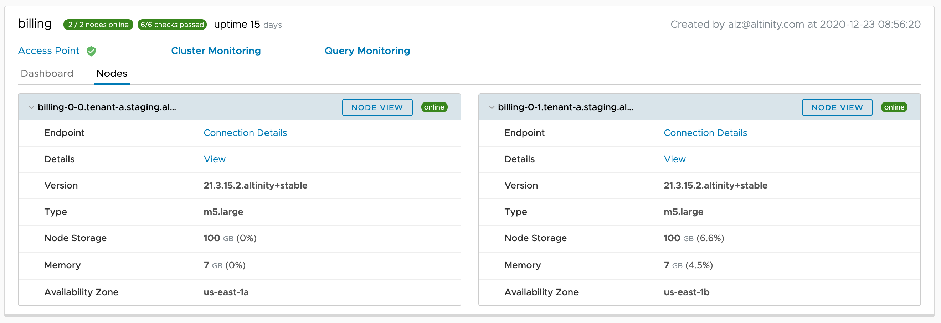Click version 21.3.15.2.altinity+stable of billing-0-1
941x323 pixels.
click(716, 186)
